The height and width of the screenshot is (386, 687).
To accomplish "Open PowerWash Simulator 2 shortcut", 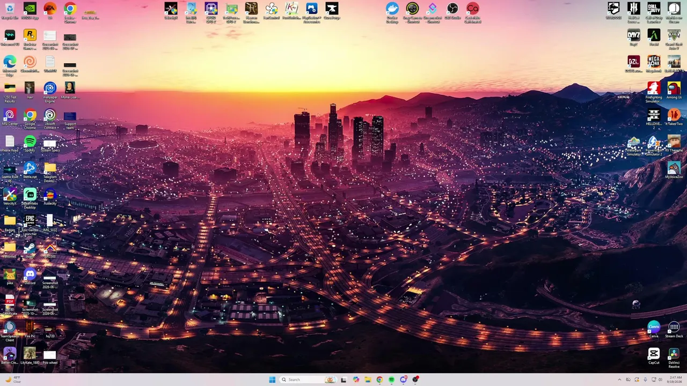I will [x=654, y=146].
